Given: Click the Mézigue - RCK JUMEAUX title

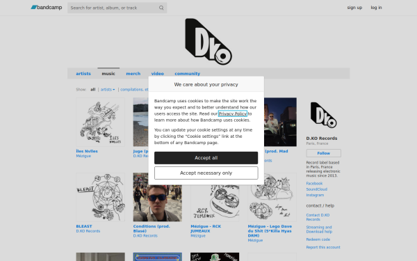Looking at the screenshot, I should (206, 228).
